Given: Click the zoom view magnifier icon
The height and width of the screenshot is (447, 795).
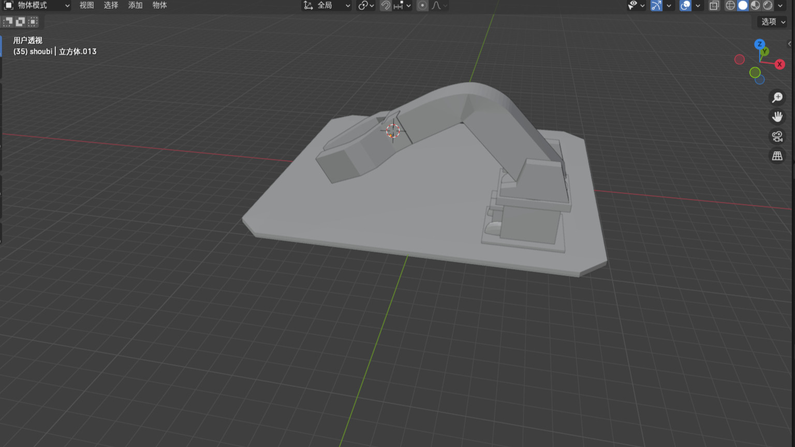Looking at the screenshot, I should (x=777, y=97).
